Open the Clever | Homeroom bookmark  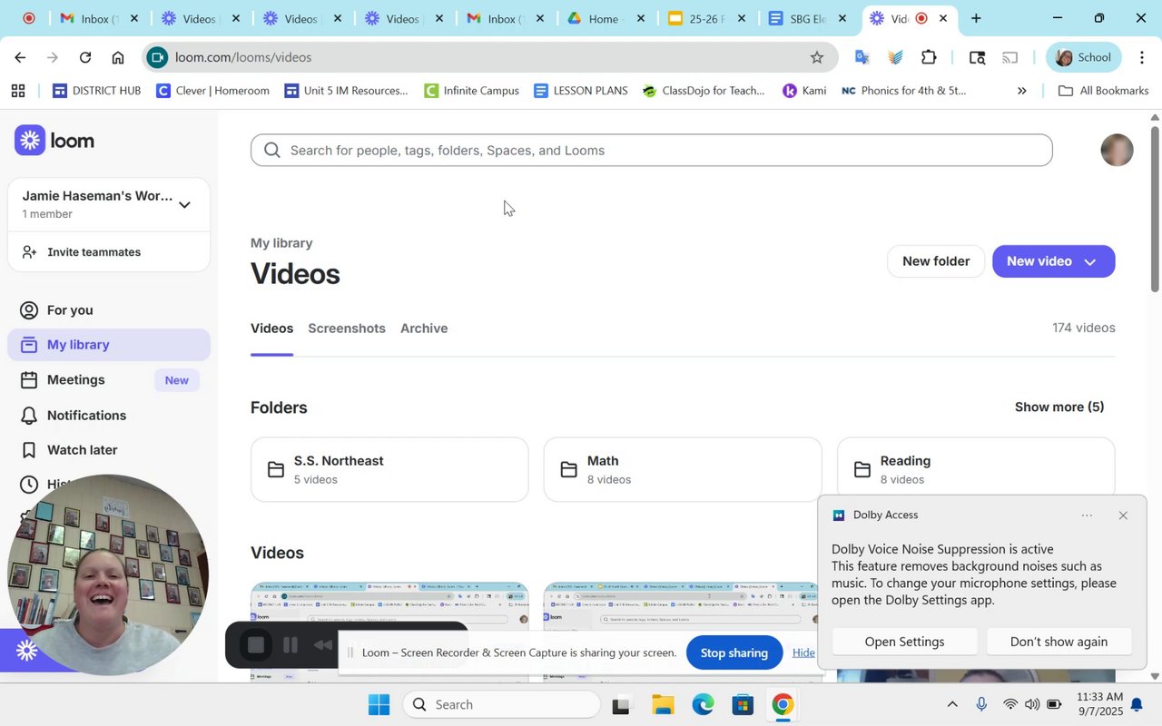point(212,91)
